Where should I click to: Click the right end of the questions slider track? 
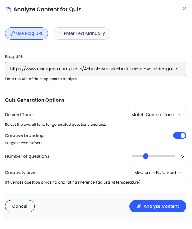point(174,156)
